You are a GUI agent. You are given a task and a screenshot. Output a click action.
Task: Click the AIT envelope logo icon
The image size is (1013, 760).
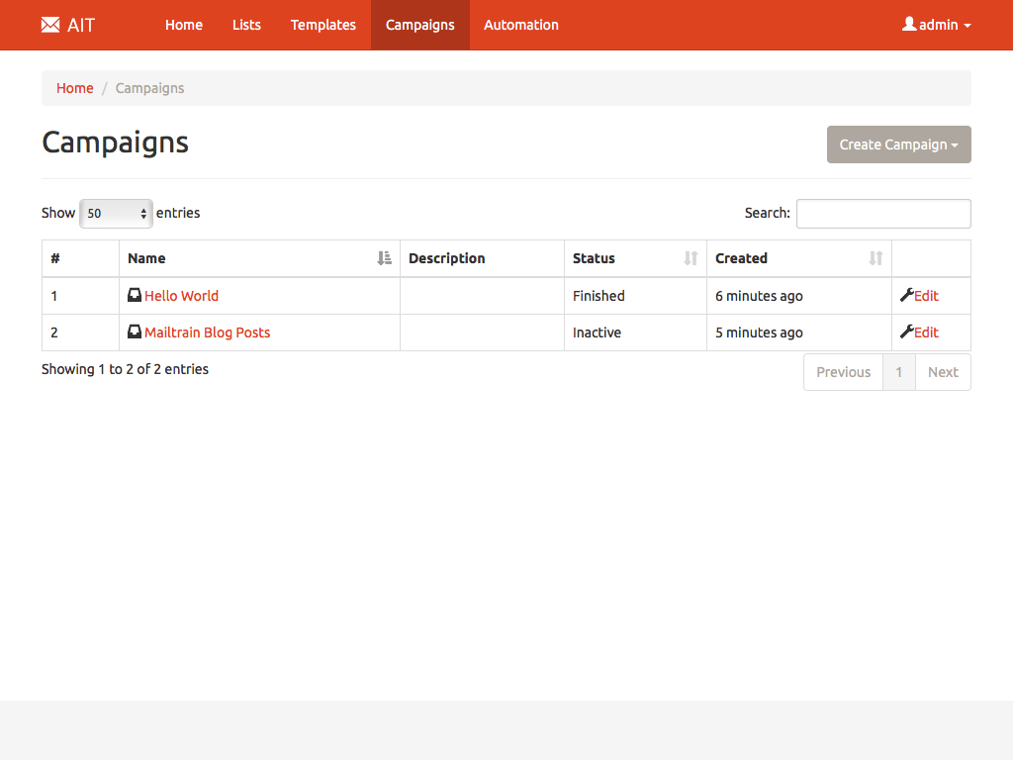click(x=50, y=25)
